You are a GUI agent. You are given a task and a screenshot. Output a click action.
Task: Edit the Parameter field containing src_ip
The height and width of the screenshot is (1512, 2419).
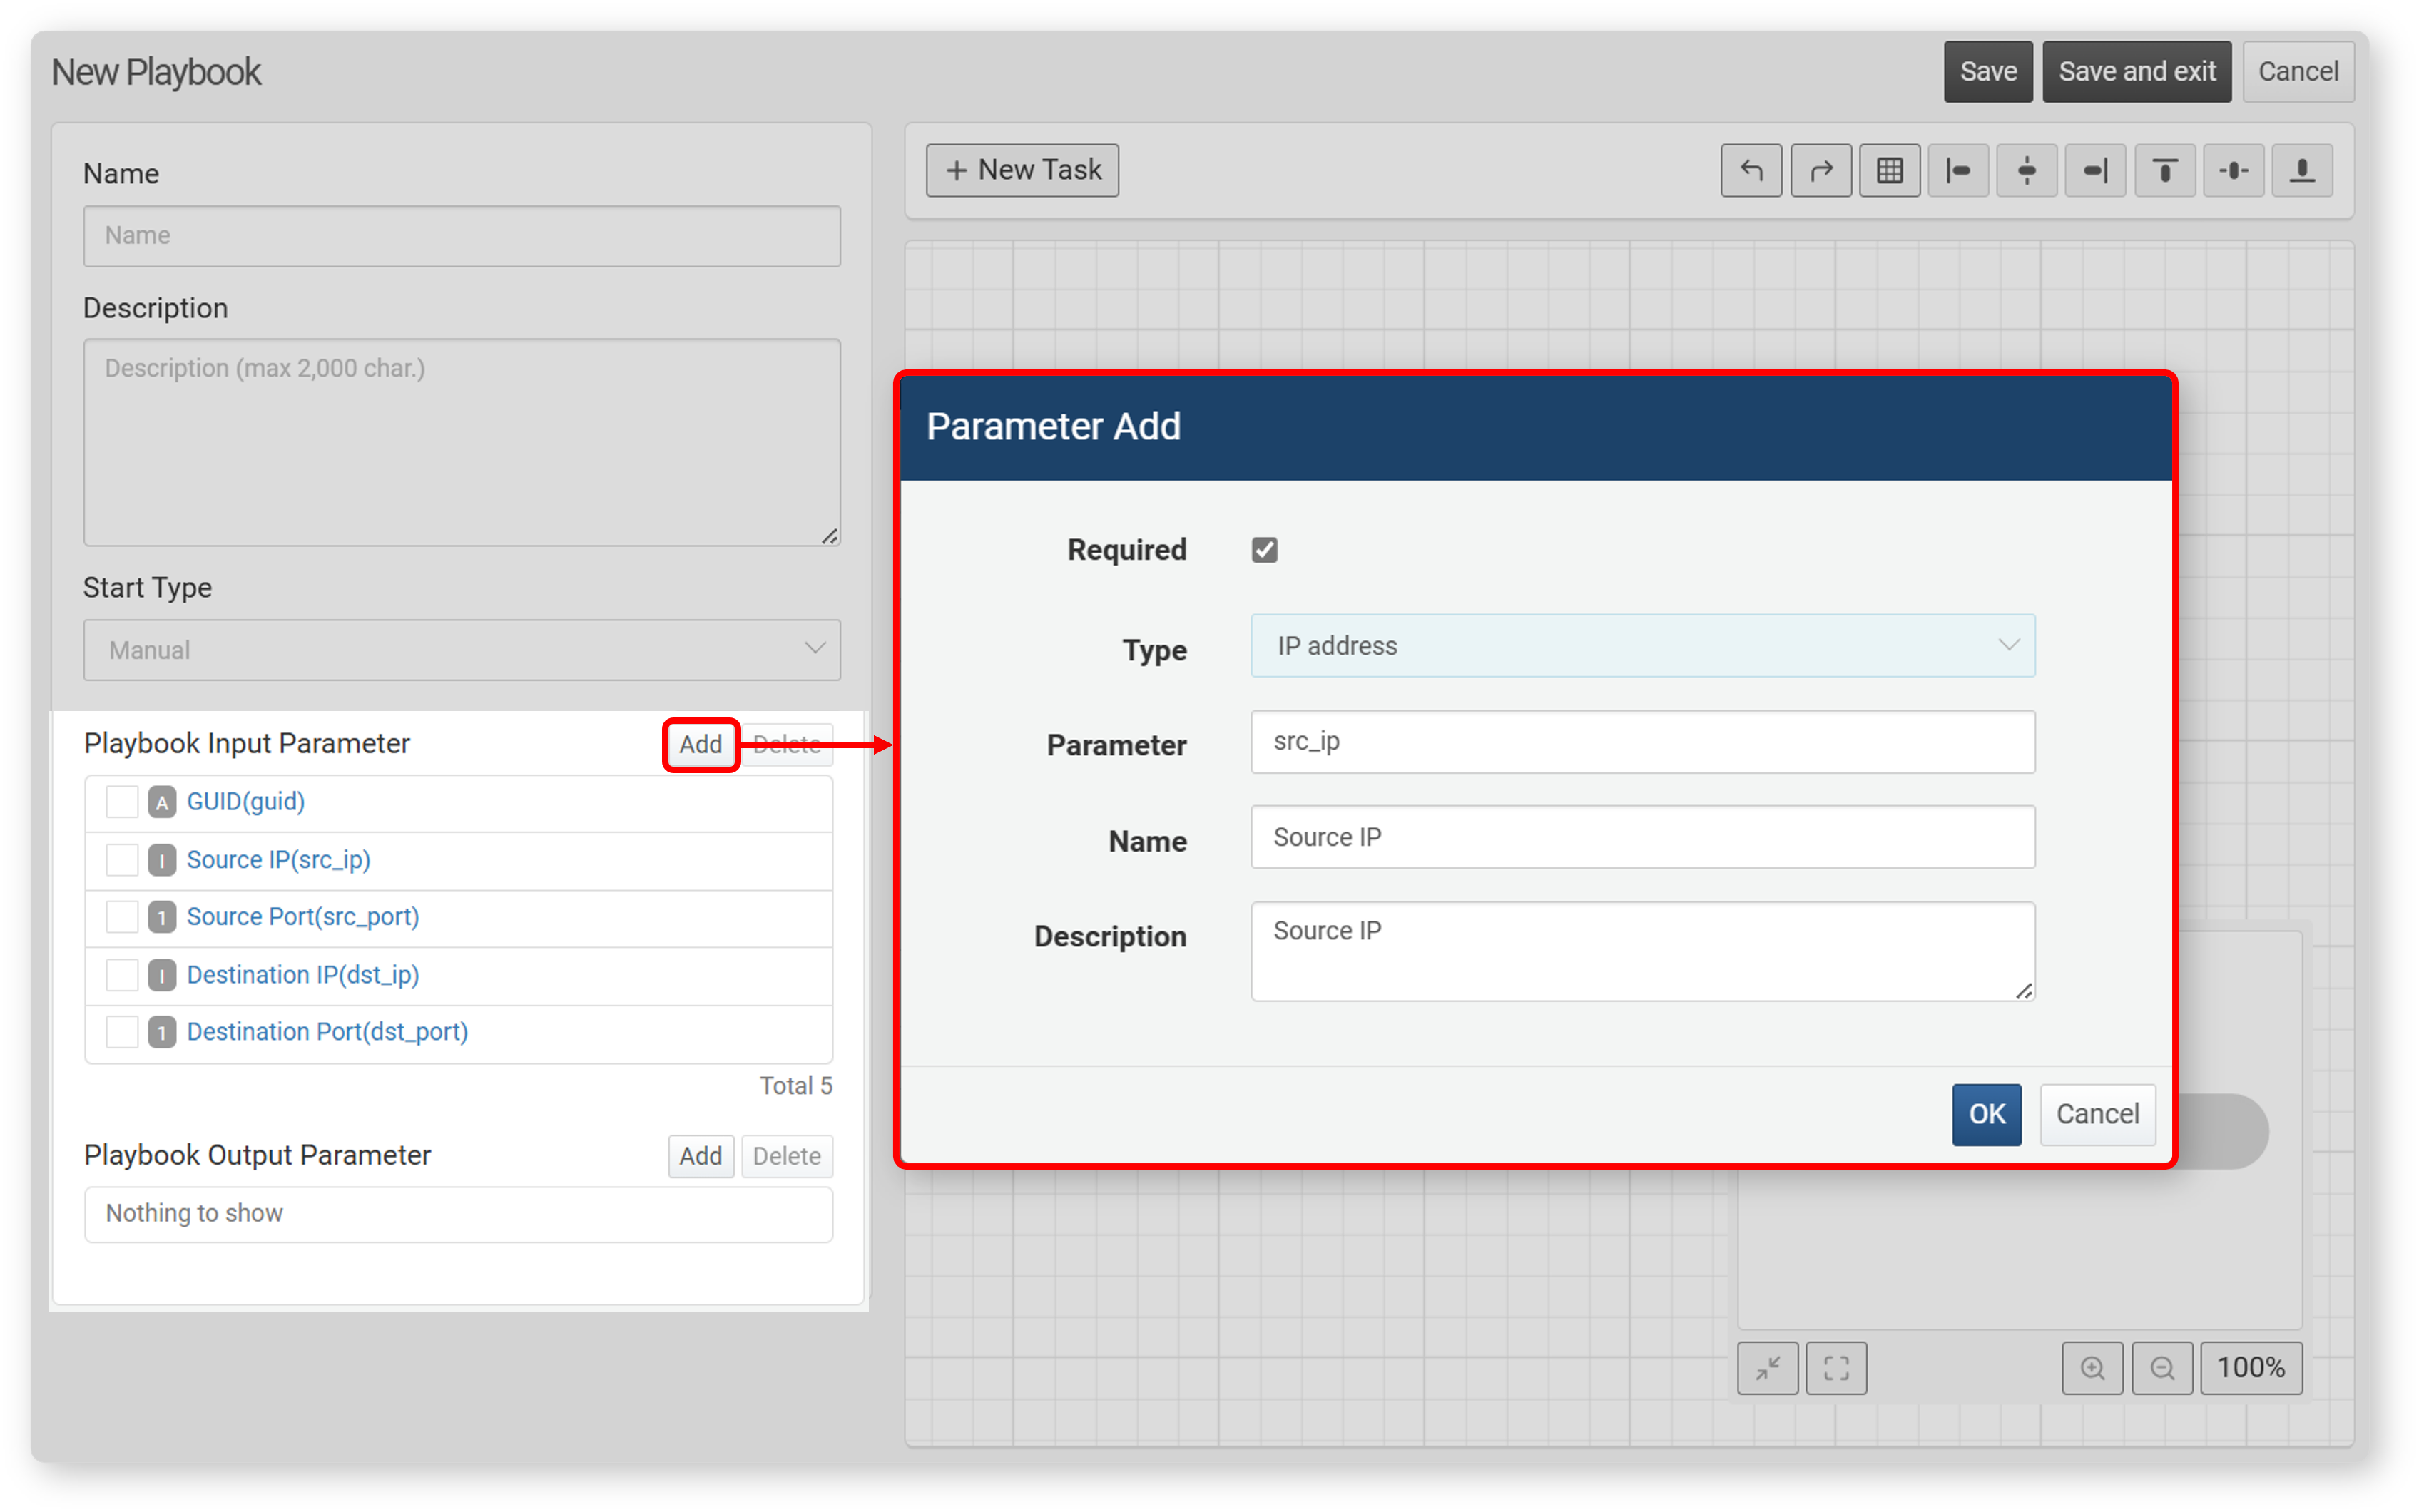point(1642,742)
